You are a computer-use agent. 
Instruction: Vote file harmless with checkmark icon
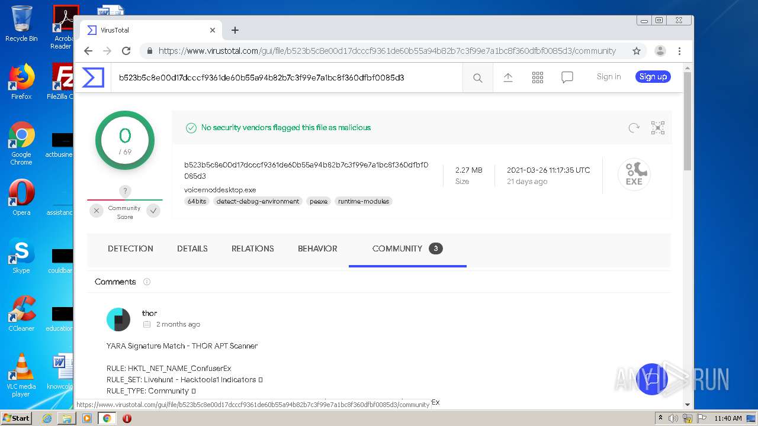153,210
